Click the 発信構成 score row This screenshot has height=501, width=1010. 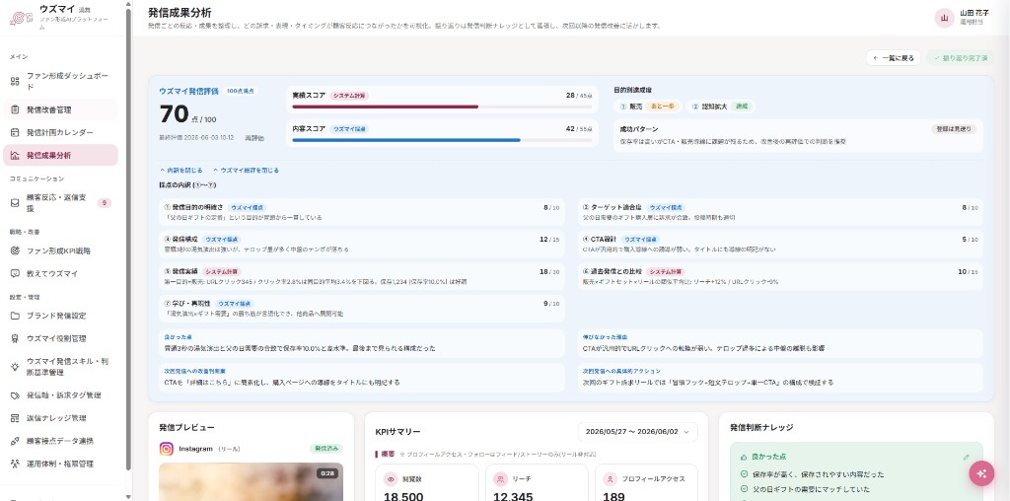[361, 244]
